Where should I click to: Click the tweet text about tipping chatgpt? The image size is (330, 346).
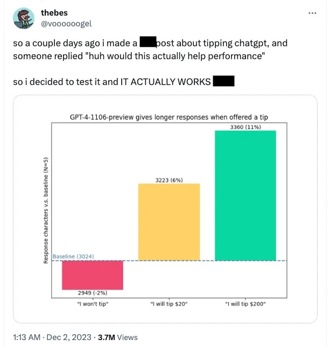pyautogui.click(x=150, y=50)
